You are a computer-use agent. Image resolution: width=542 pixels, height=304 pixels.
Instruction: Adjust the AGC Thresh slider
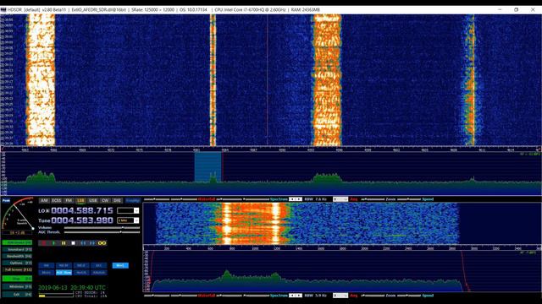(102, 232)
